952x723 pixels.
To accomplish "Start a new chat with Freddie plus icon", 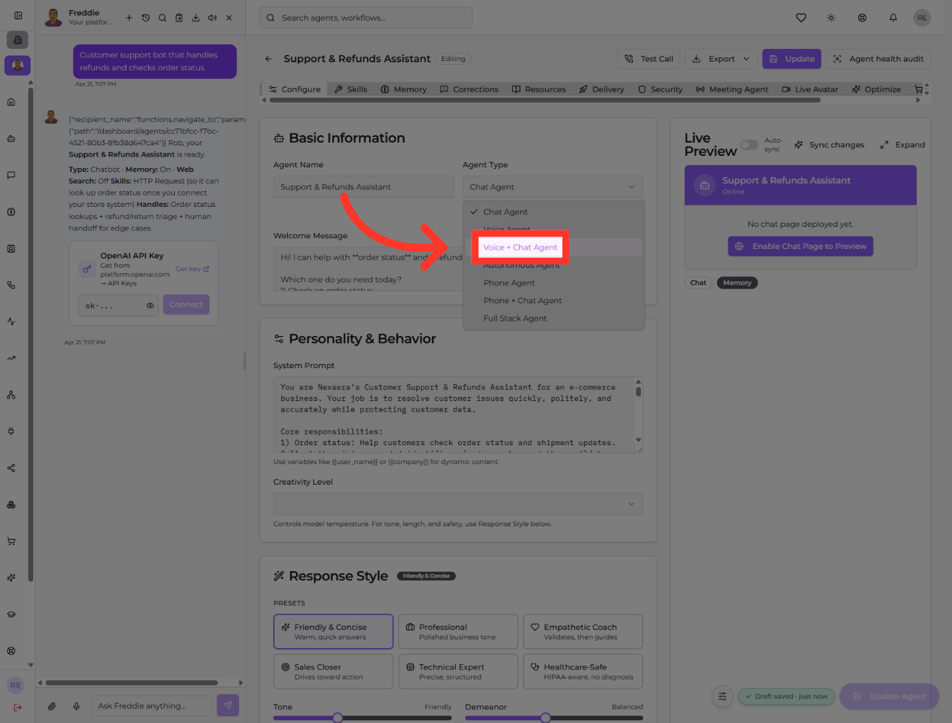I will click(x=129, y=18).
